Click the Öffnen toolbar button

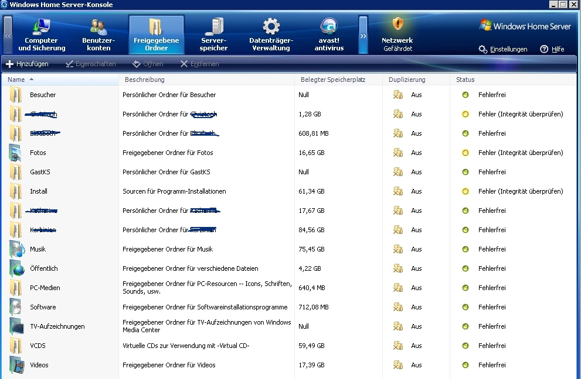tap(148, 64)
